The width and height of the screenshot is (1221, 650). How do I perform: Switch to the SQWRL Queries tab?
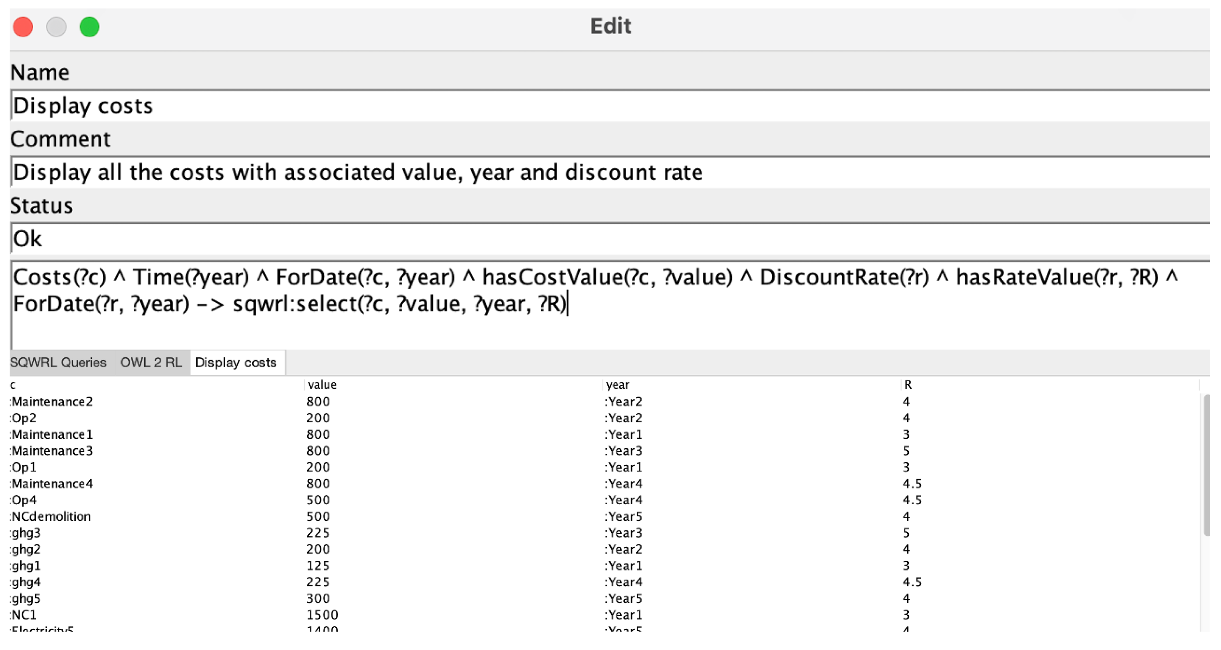58,363
